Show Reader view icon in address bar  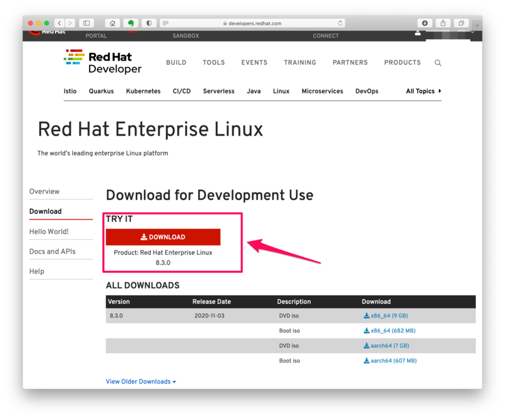tap(165, 23)
